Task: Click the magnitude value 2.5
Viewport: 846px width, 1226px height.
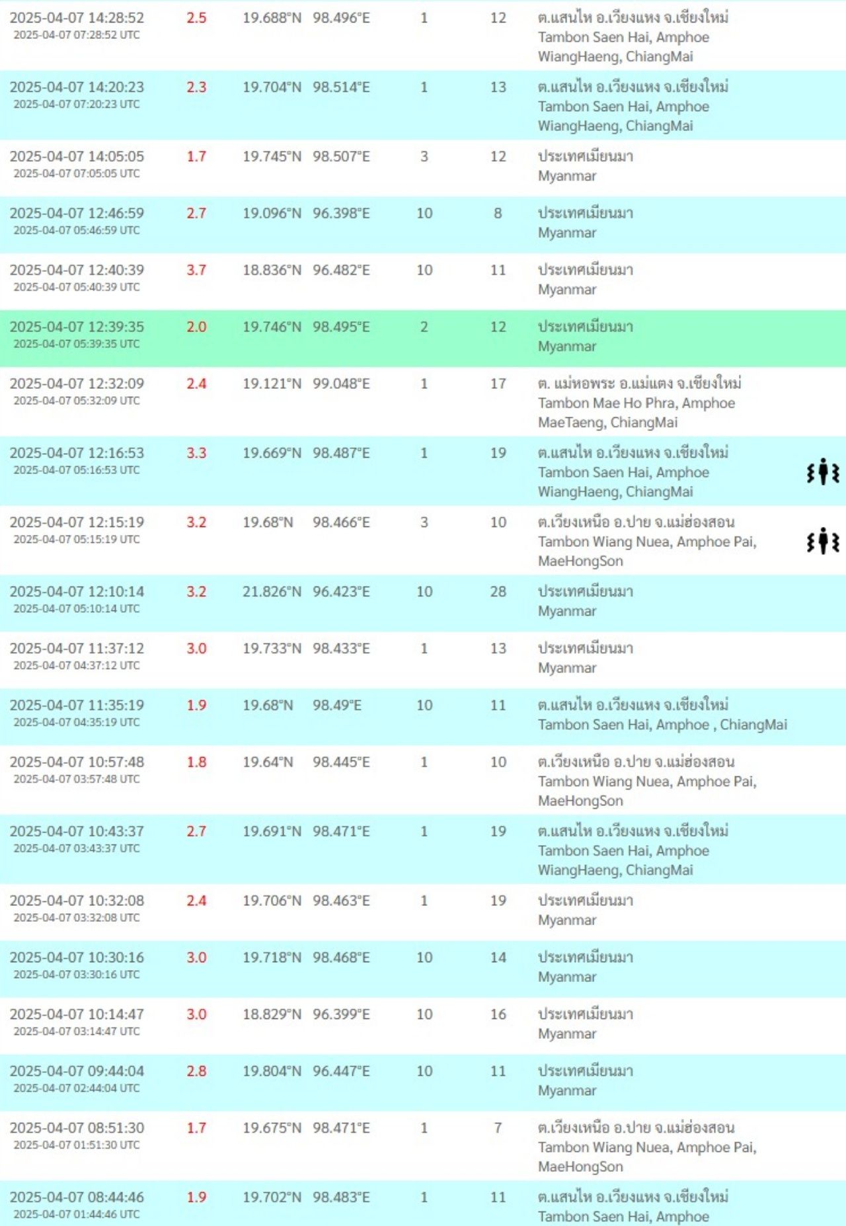Action: coord(196,19)
